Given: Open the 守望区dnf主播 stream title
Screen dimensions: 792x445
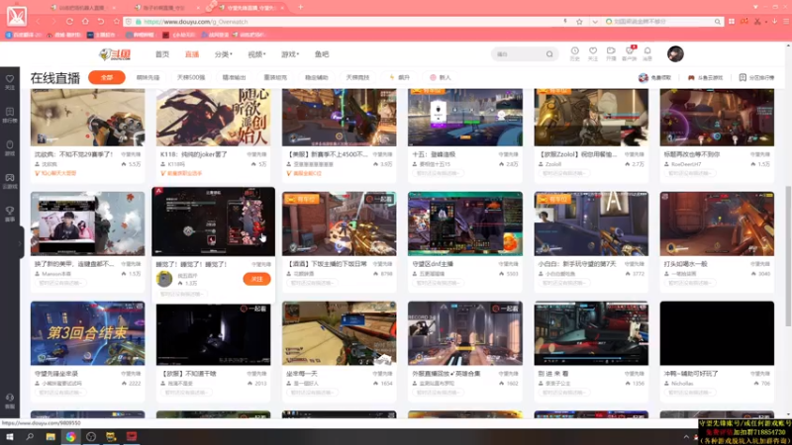Looking at the screenshot, I should [433, 264].
